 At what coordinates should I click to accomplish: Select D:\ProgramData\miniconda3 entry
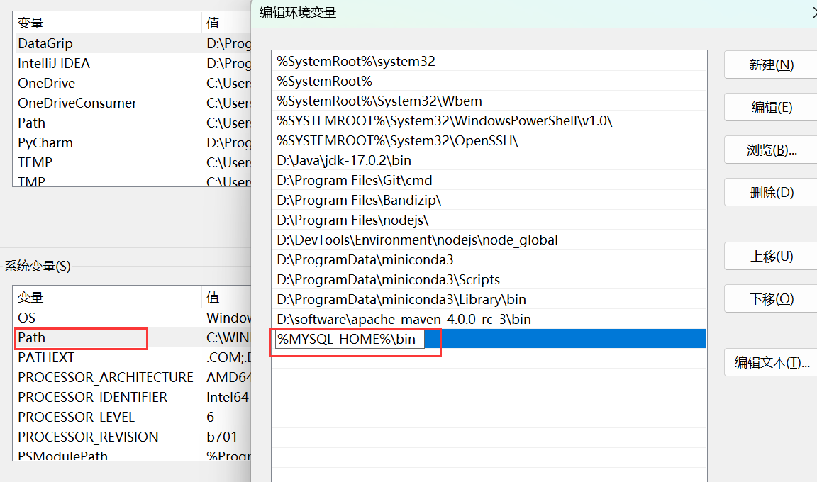point(489,259)
